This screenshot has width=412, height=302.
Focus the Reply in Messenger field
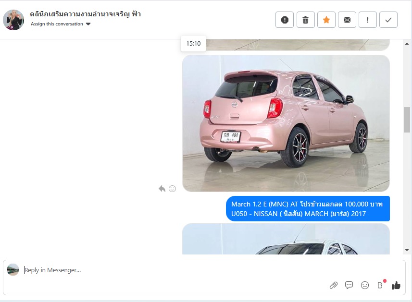click(x=174, y=270)
